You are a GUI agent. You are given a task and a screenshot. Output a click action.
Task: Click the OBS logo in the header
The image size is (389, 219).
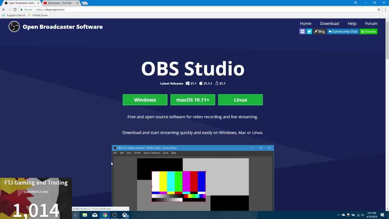click(14, 27)
